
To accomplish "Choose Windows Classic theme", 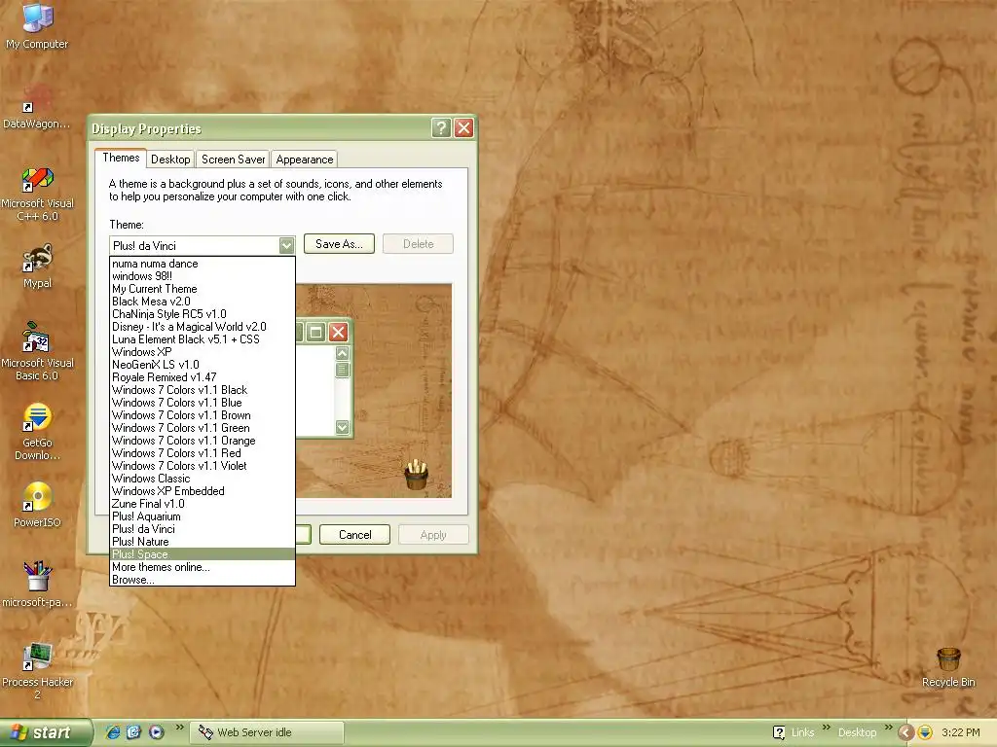I will (x=203, y=479).
